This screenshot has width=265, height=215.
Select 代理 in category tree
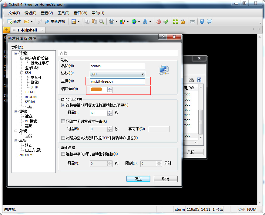coord(29,107)
